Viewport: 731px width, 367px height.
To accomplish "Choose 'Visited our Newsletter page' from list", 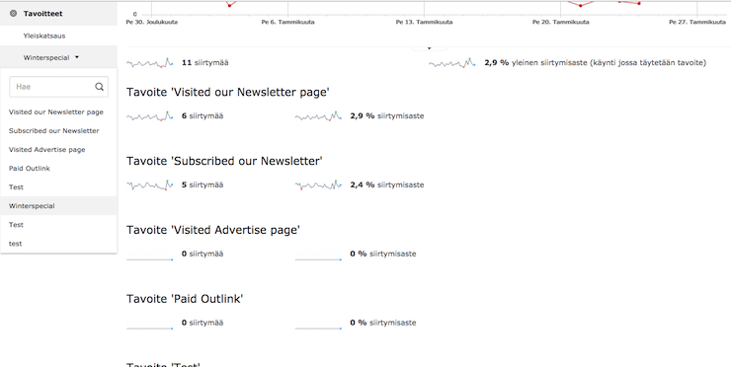I will point(56,111).
